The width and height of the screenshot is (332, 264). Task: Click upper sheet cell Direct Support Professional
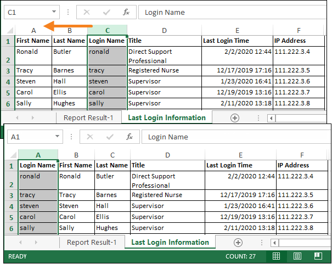click(x=164, y=56)
